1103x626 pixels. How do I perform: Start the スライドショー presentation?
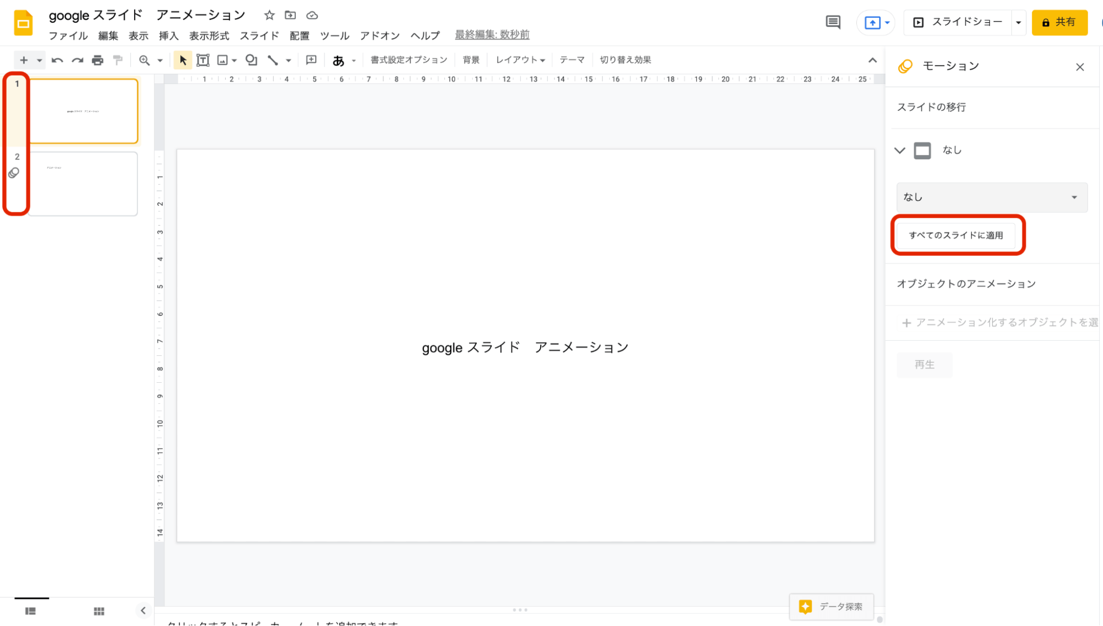click(958, 22)
